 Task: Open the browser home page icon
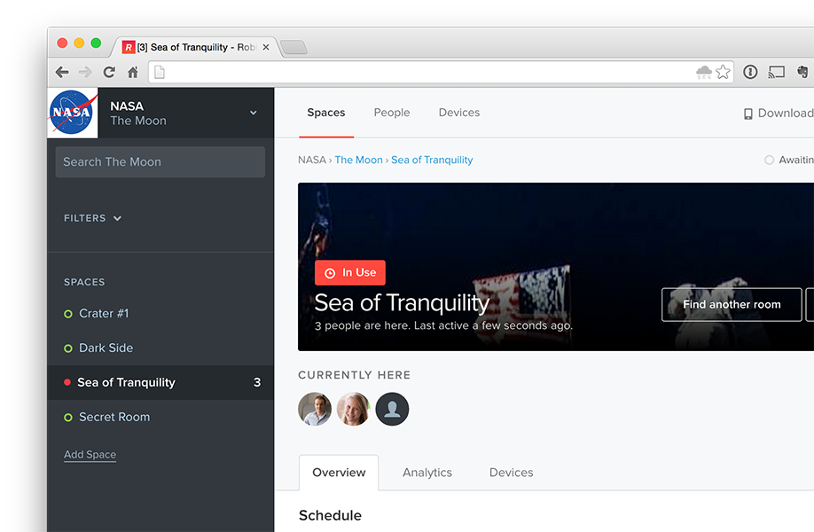point(133,72)
